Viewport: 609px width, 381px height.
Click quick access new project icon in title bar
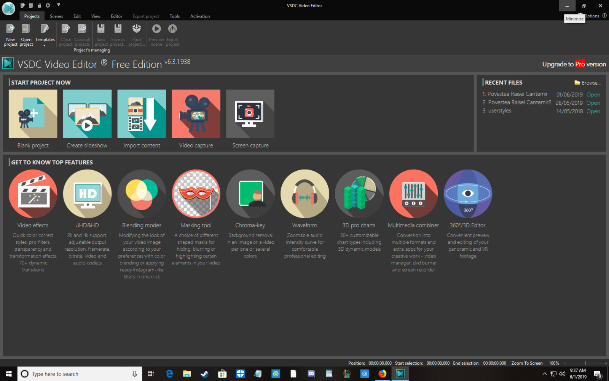tap(23, 5)
